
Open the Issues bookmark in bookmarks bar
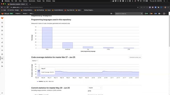48,10
